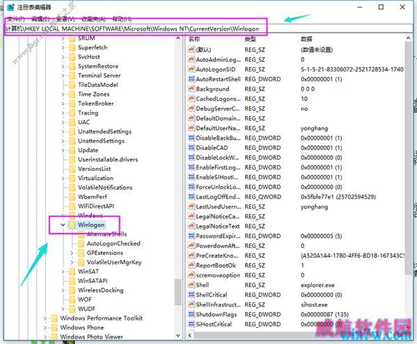Viewport: 417px width, 344px height.
Task: Click the GPExtensions folder icon
Action: click(x=81, y=253)
